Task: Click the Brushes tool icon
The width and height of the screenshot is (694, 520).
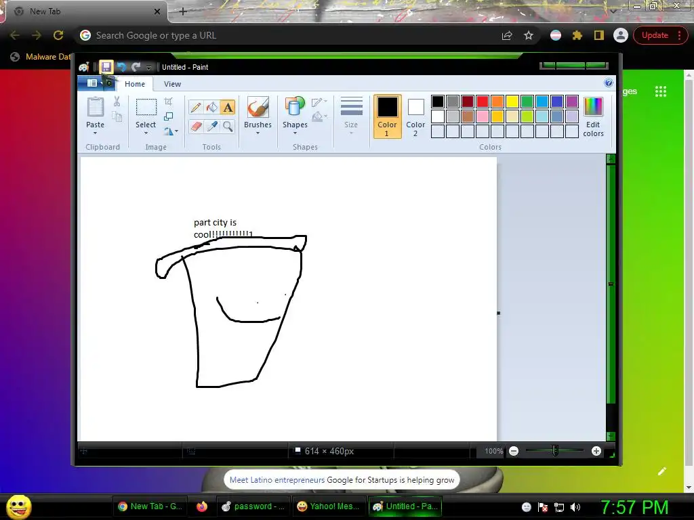Action: click(x=258, y=108)
